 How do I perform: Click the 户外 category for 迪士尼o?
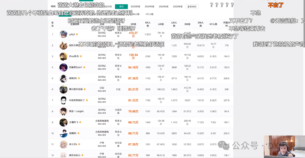point(102,143)
